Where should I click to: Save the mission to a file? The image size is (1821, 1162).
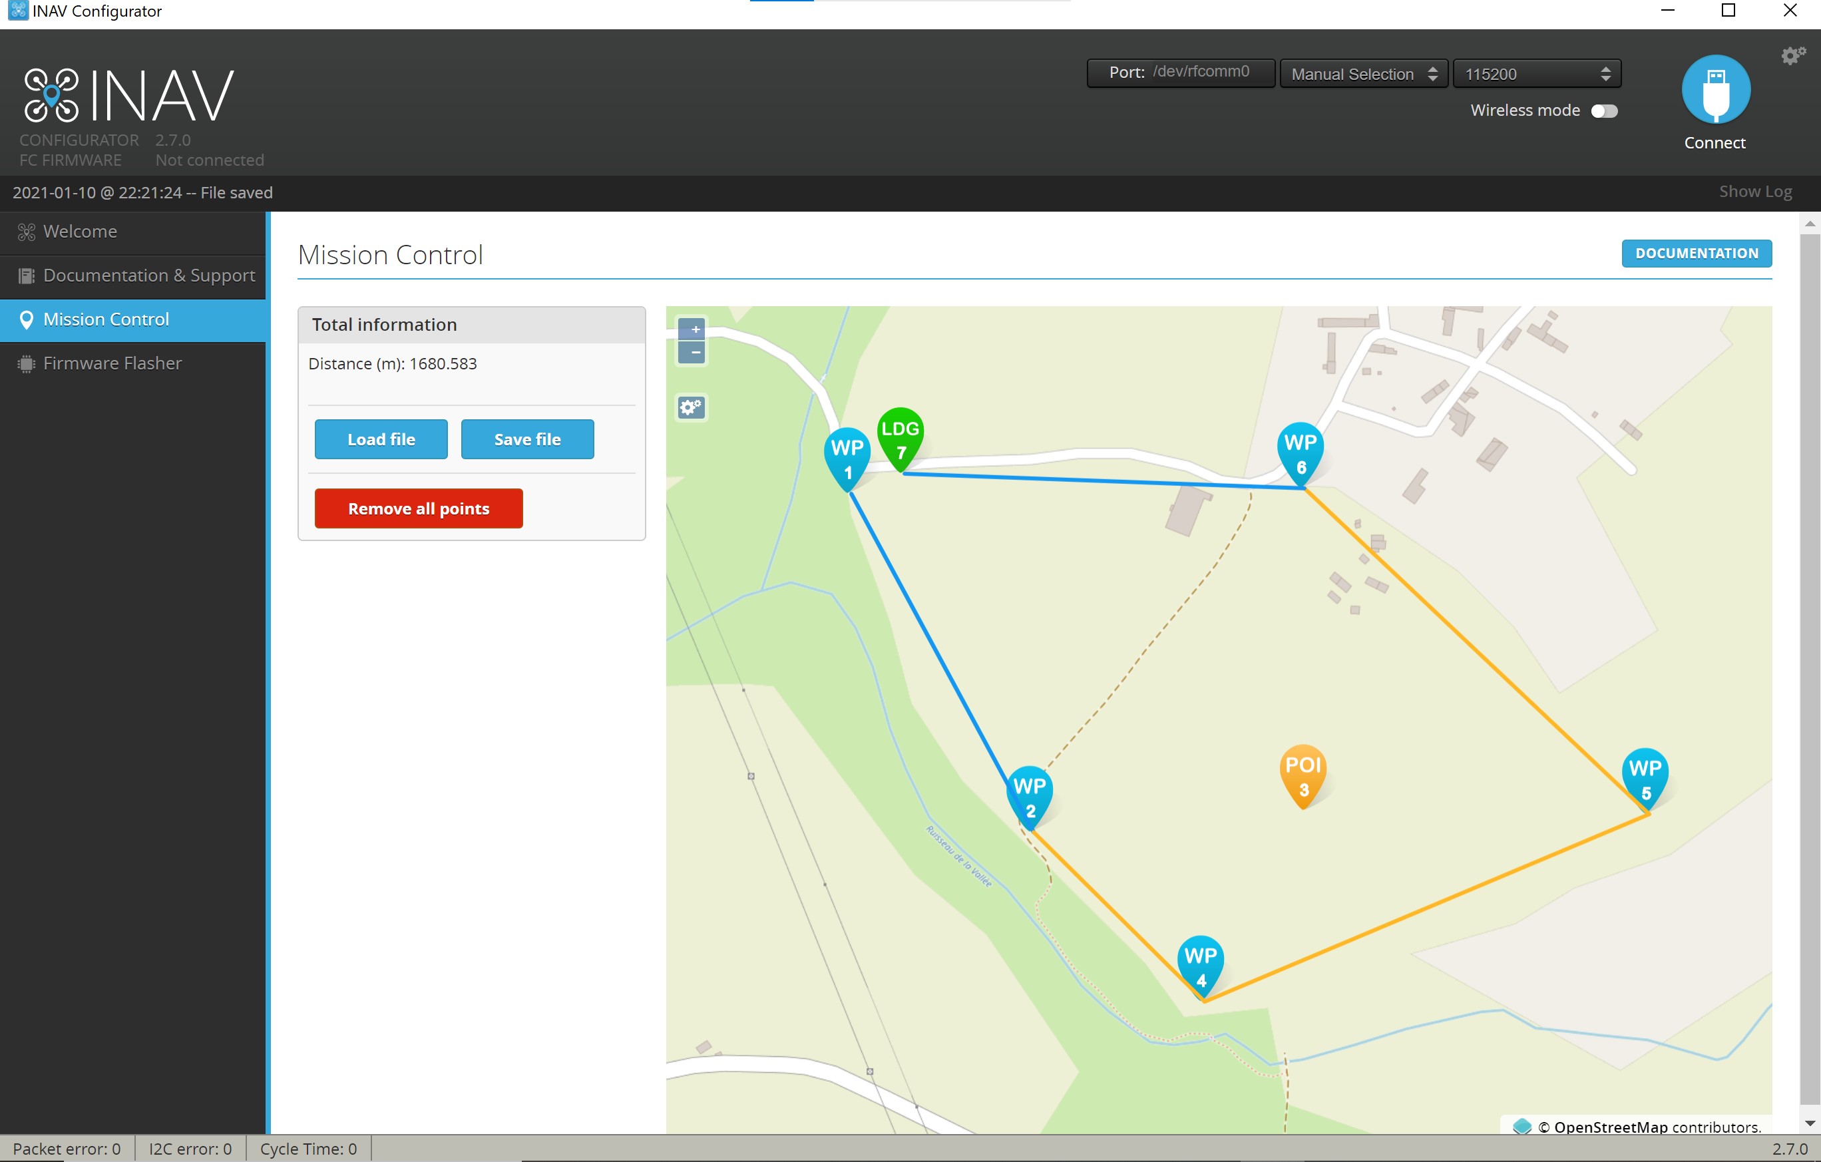pos(527,439)
